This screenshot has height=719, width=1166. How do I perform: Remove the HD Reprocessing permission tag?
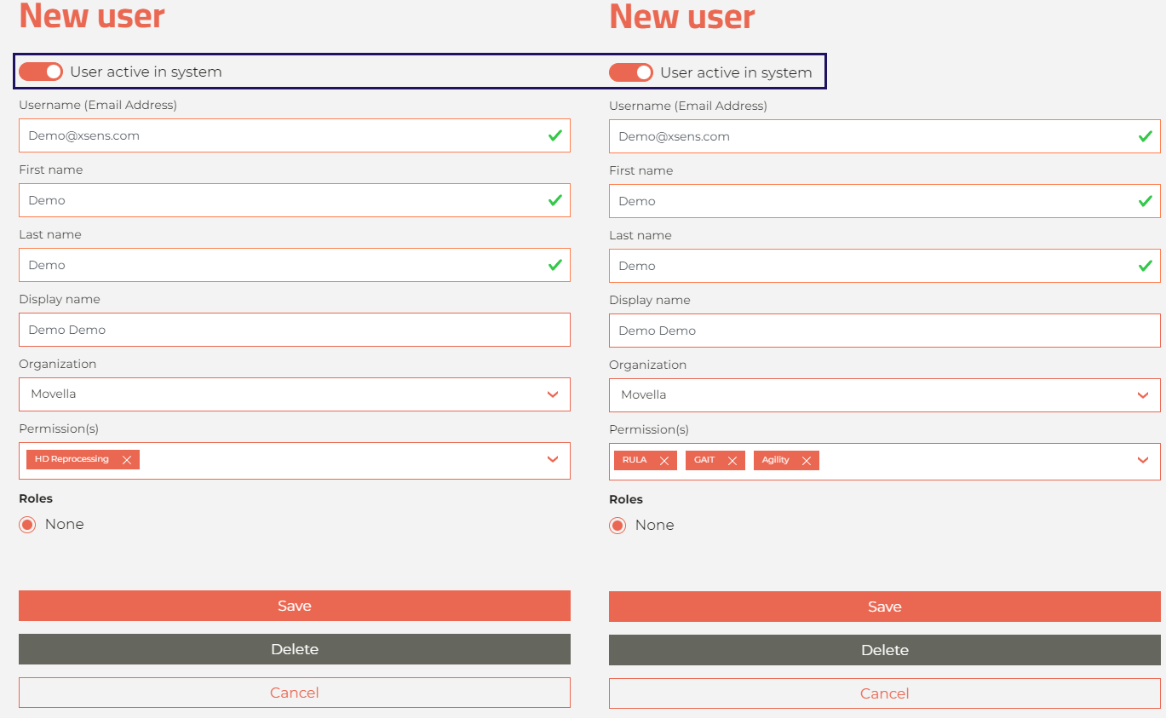[x=126, y=458]
